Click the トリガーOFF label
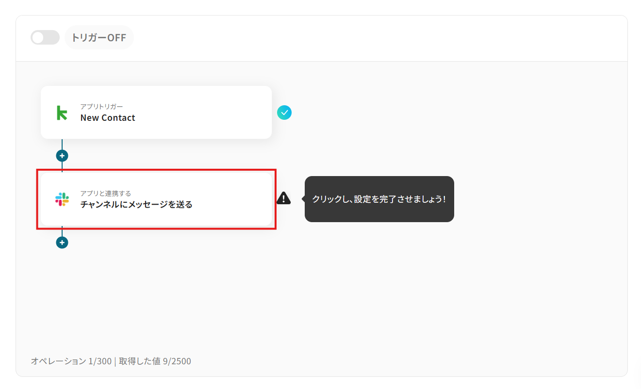Image resolution: width=641 pixels, height=389 pixels. pyautogui.click(x=99, y=37)
